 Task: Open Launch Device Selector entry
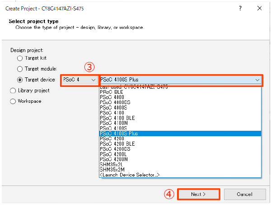pos(180,175)
